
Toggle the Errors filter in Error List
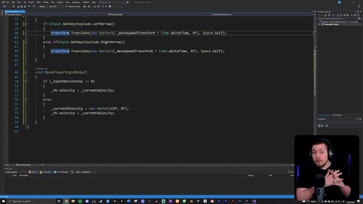(x=33, y=172)
